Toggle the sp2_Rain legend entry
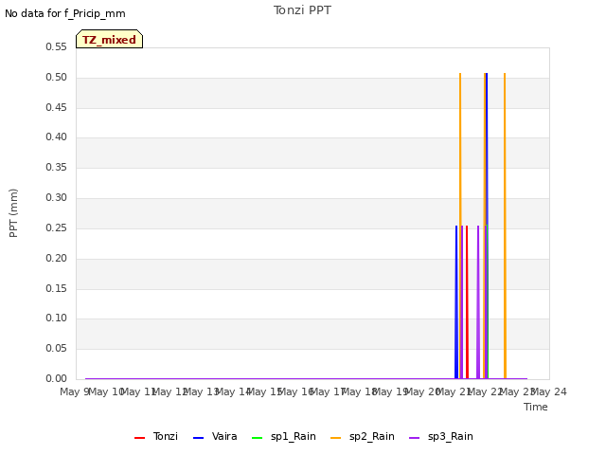Image resolution: width=606 pixels, height=455 pixels. pyautogui.click(x=363, y=436)
